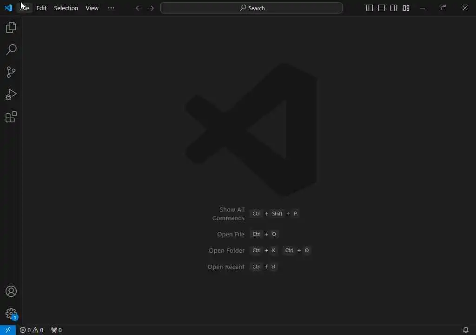476x335 pixels.
Task: Open the Manage gear icon
Action: tap(11, 314)
